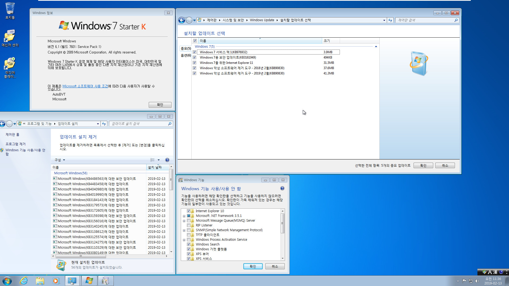Toggle Windows Search feature checkbox
Image resolution: width=509 pixels, height=286 pixels.
(189, 244)
